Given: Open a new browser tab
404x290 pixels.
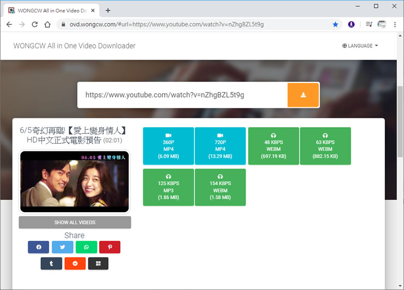Looking at the screenshot, I should coord(108,10).
